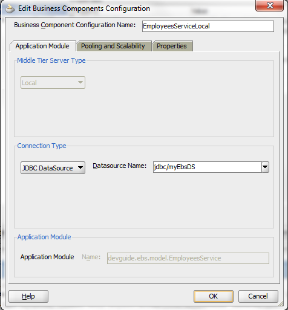The image size is (288, 310).
Task: Close the Edit Business Components Configuration dialog
Action: pos(269,5)
